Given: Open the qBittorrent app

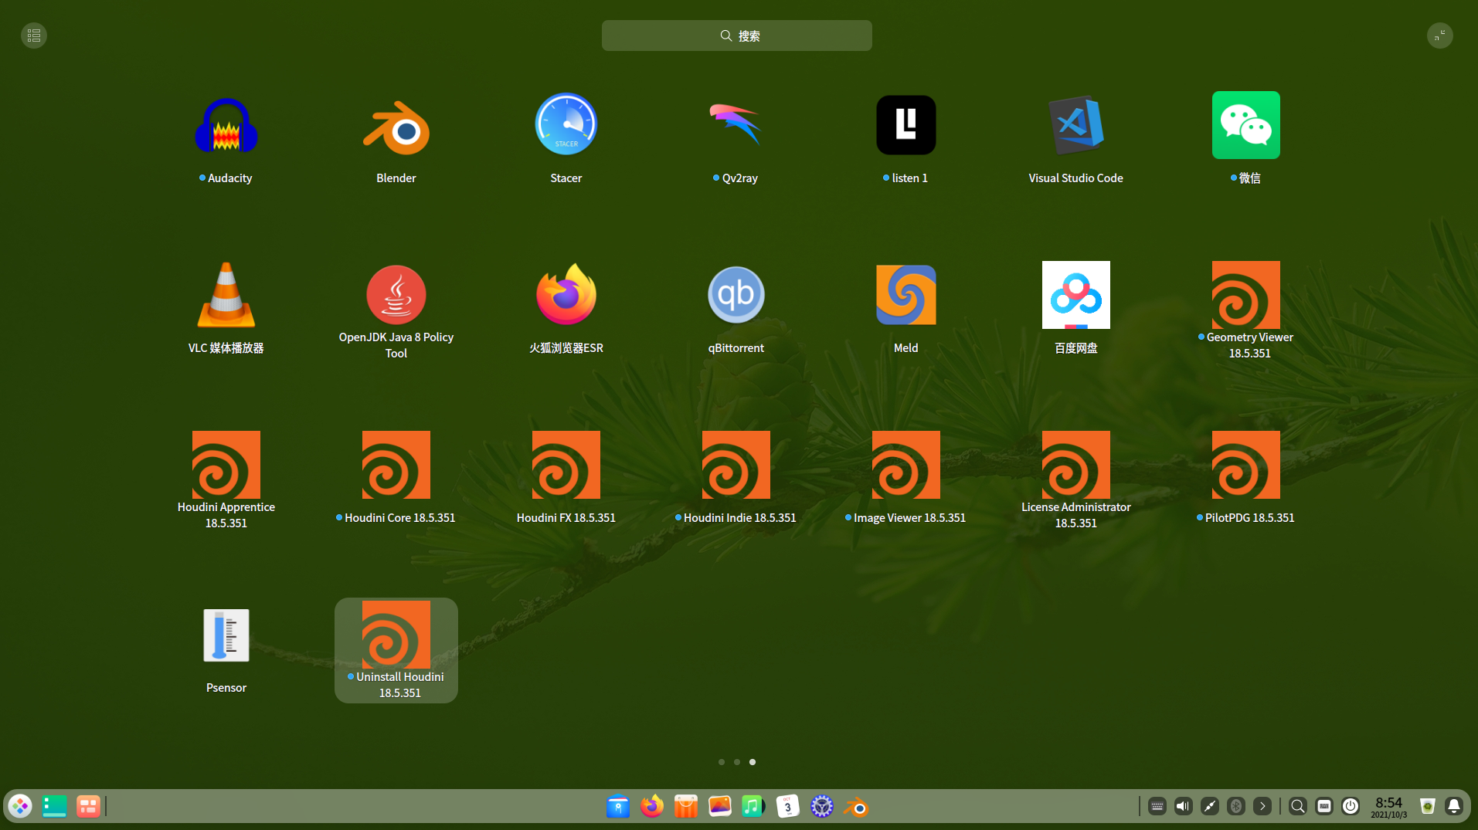Looking at the screenshot, I should (x=736, y=295).
